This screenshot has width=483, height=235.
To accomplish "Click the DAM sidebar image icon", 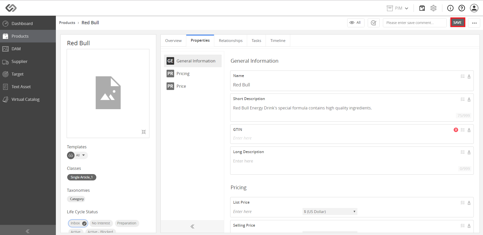I will pos(6,49).
